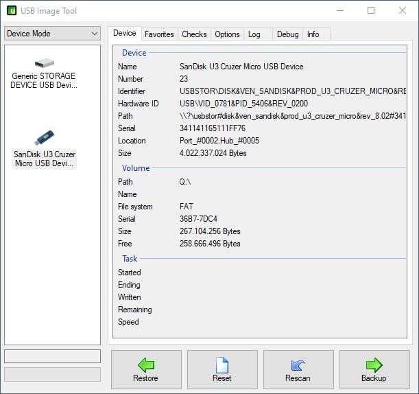Click the USB Image Tool app icon
The image size is (419, 394).
pyautogui.click(x=12, y=11)
